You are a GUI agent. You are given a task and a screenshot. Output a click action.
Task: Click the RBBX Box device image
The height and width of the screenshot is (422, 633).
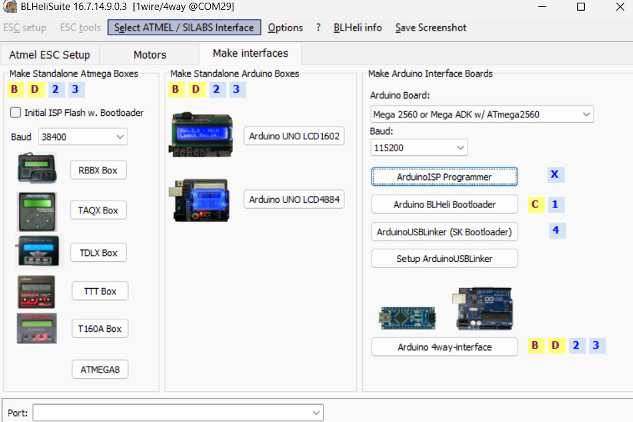(37, 169)
